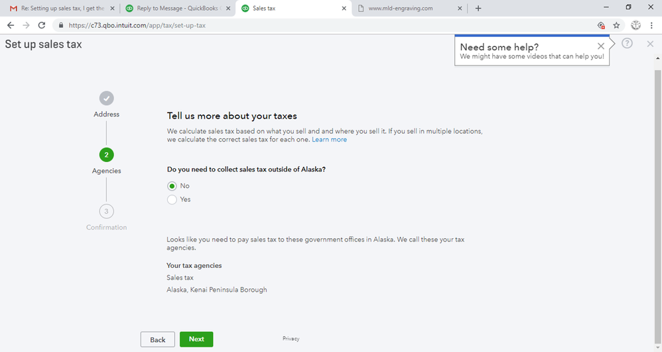Click the help question mark icon
Viewport: 662px width, 352px height.
627,44
